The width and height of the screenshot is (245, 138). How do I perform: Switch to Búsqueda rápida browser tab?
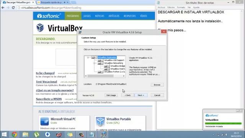point(53,3)
